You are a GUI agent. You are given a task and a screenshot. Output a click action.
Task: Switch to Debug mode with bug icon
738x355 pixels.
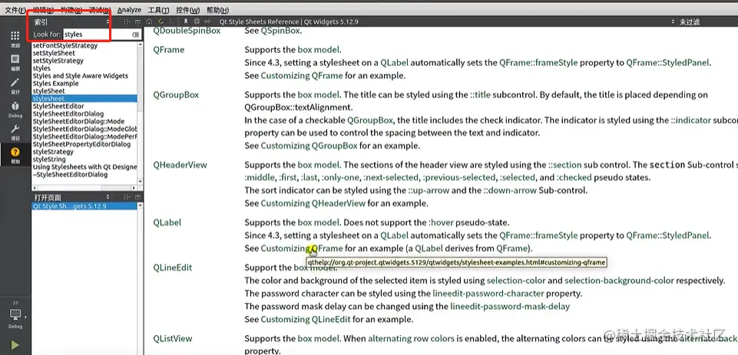[x=15, y=109]
